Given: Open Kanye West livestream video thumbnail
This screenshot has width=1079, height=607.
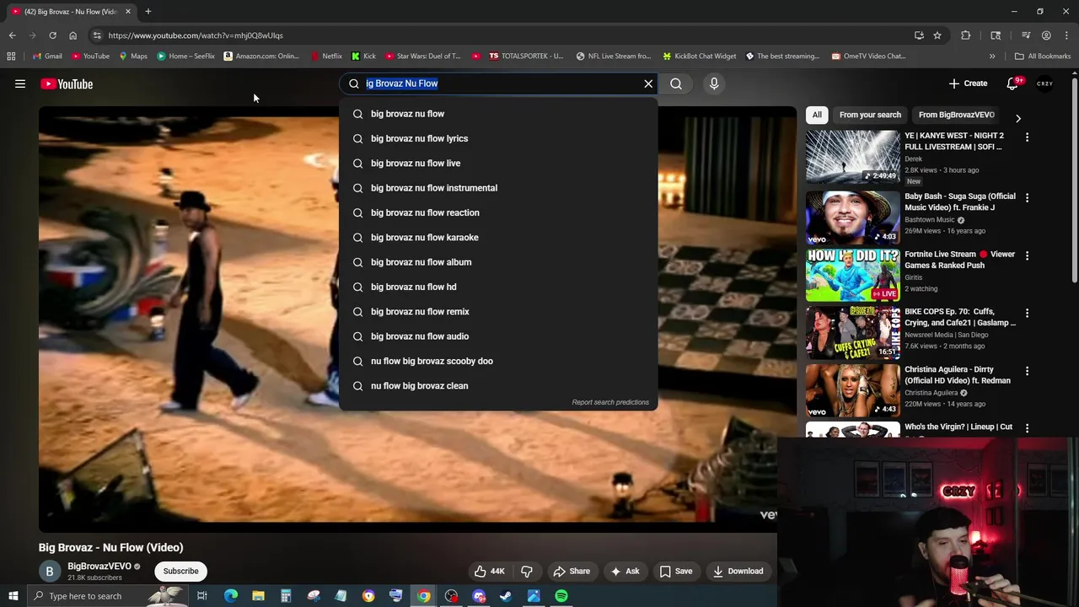Looking at the screenshot, I should [x=852, y=158].
